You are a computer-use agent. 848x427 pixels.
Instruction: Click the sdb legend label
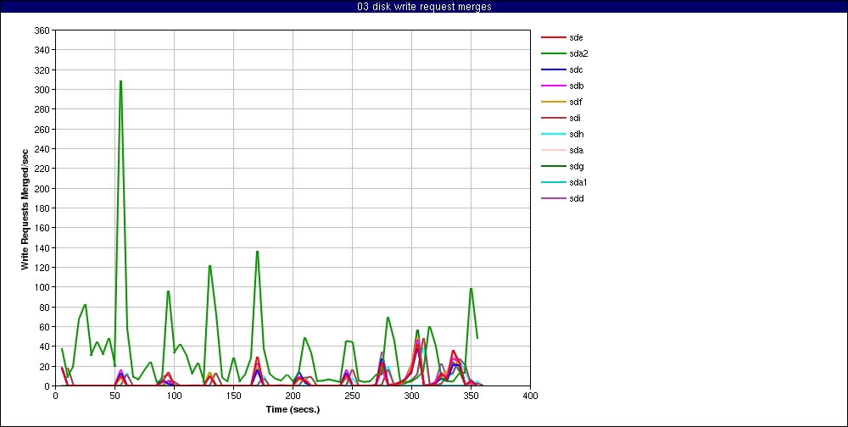coord(576,86)
